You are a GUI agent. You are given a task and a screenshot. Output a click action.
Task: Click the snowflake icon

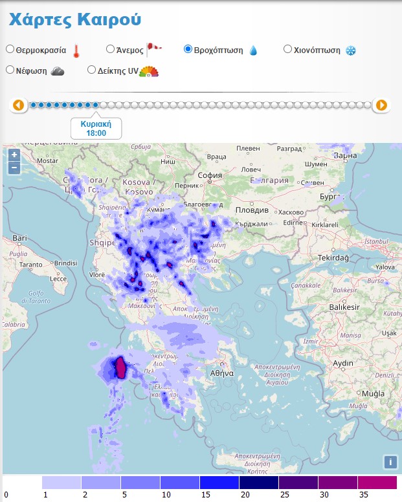[x=351, y=50]
